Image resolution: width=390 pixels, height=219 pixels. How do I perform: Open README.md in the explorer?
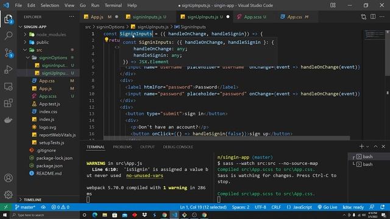[x=48, y=173]
